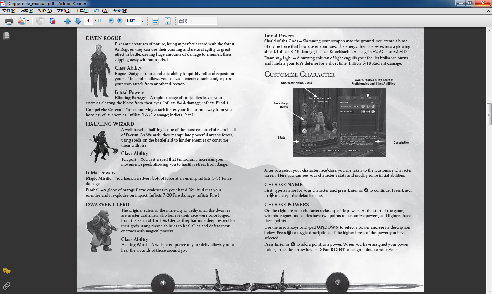This screenshot has height=294, width=492.
Task: Click the 查找 search field
Action: pos(197,21)
